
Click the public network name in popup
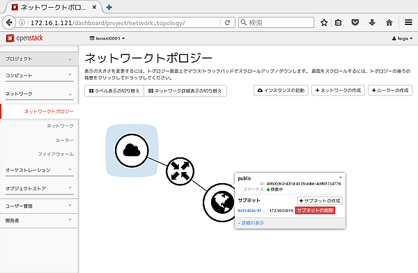(245, 178)
